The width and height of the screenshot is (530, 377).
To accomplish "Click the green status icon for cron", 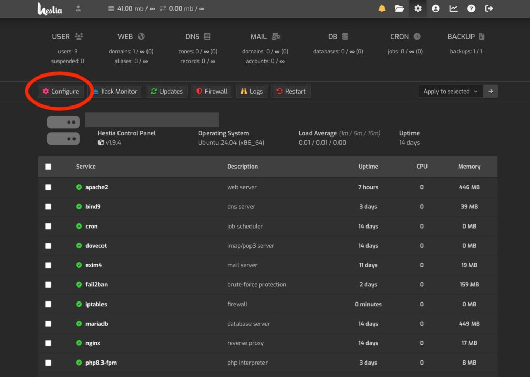I will (x=79, y=227).
